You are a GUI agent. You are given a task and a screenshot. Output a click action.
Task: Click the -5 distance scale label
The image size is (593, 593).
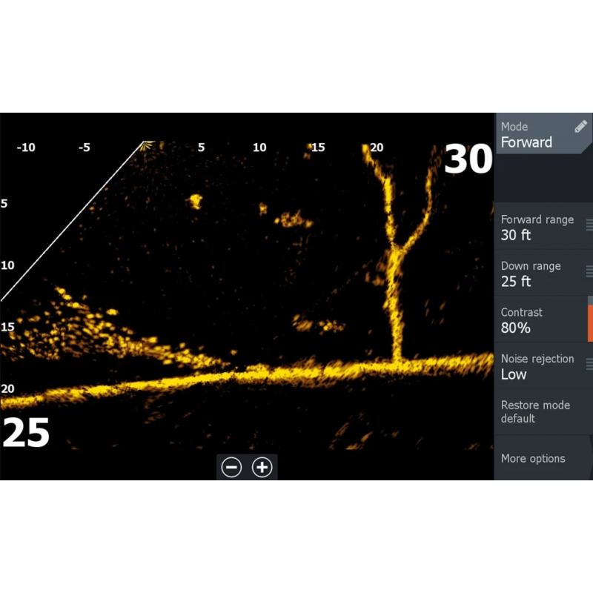85,148
